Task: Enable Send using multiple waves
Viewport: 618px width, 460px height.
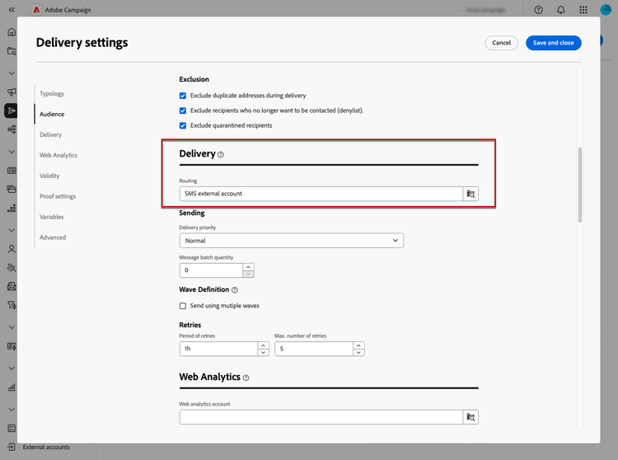Action: coord(183,306)
